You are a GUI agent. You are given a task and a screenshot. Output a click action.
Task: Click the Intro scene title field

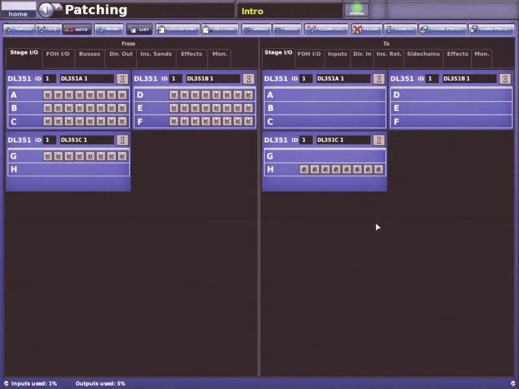pyautogui.click(x=289, y=11)
